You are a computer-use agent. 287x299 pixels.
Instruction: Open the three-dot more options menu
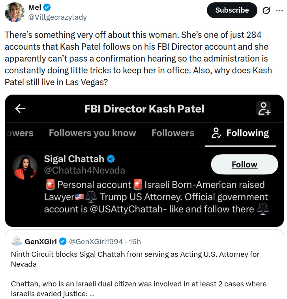[x=279, y=11]
